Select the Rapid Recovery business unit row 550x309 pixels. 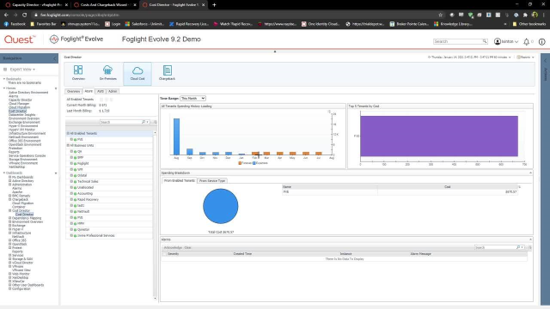pyautogui.click(x=109, y=200)
